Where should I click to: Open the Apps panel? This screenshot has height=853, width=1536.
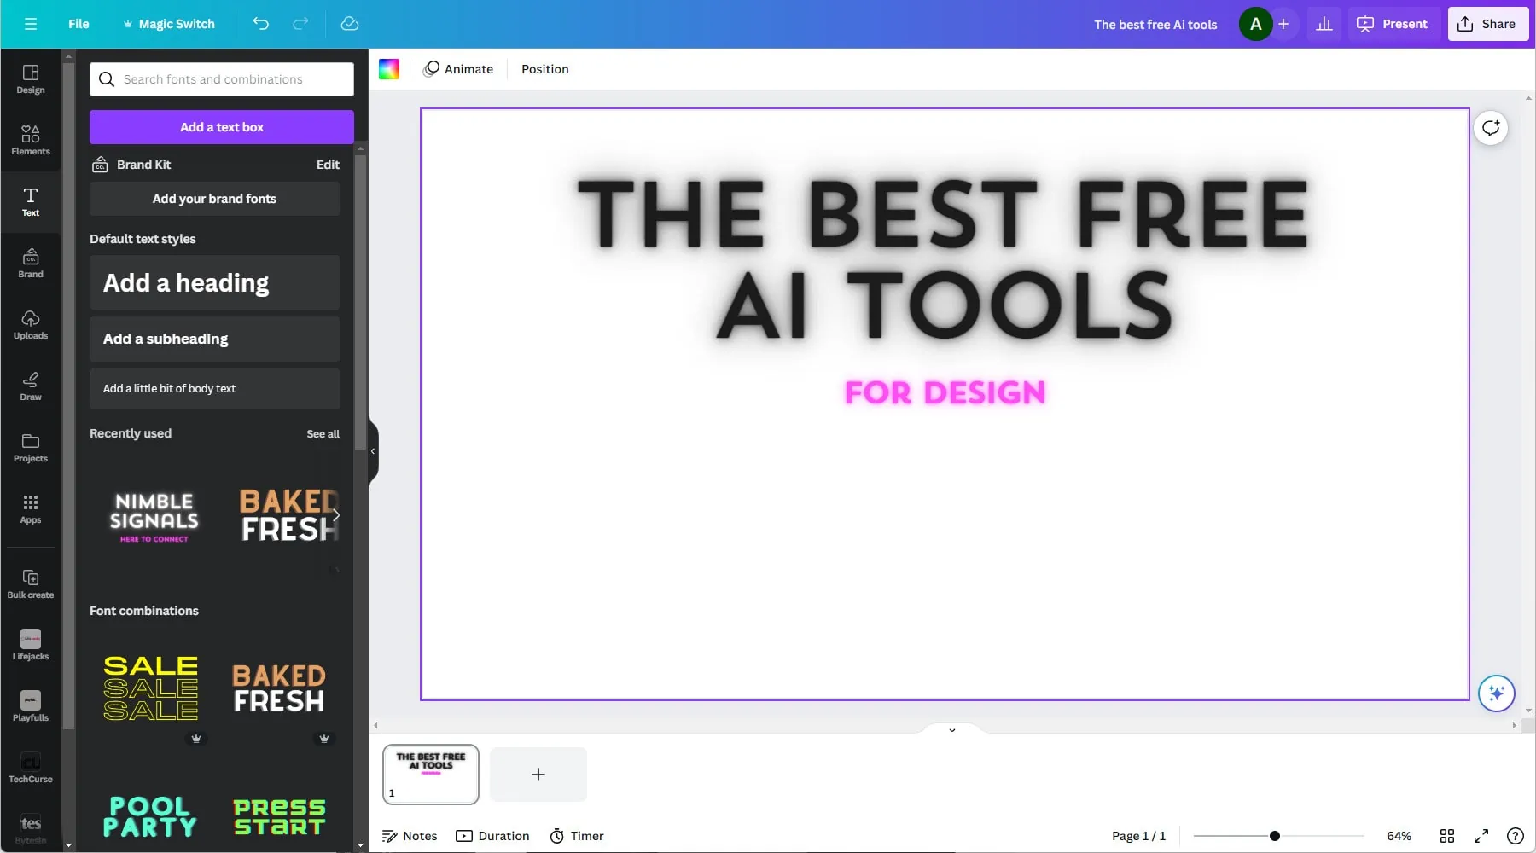coord(31,509)
